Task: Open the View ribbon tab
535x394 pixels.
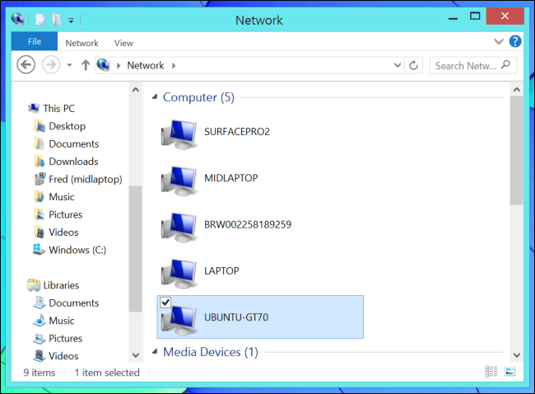Action: tap(123, 43)
